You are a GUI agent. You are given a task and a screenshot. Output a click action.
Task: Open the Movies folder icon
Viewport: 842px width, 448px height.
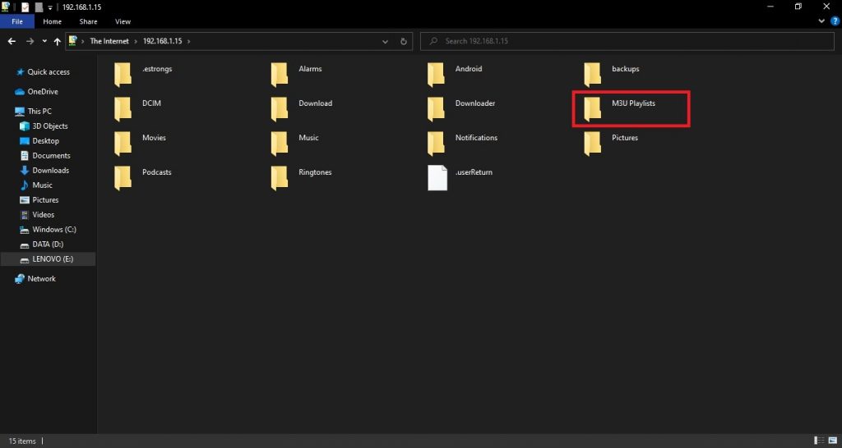[x=123, y=144]
